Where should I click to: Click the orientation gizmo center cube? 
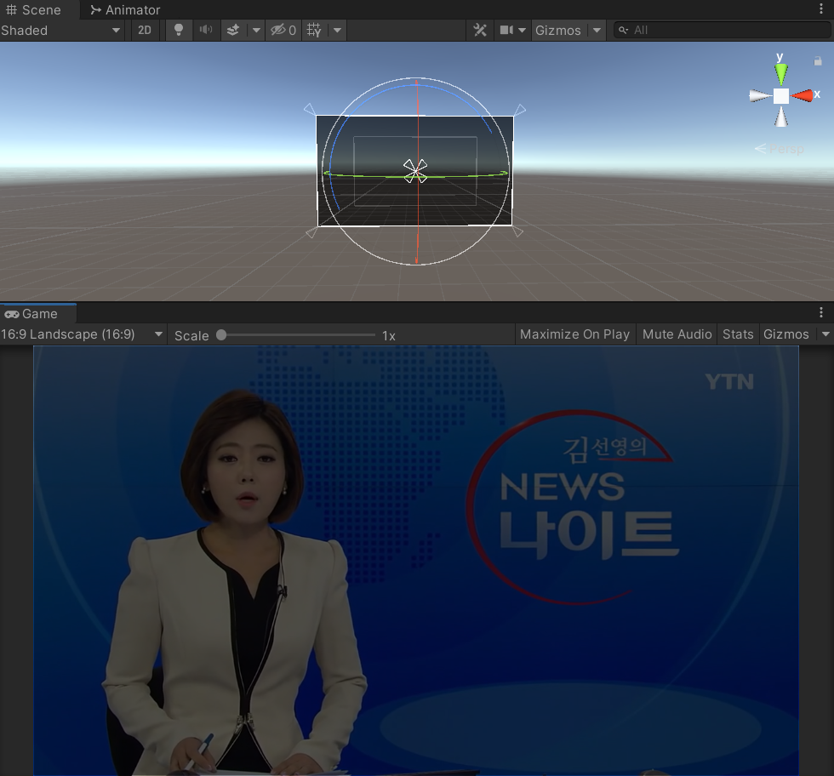tap(781, 96)
